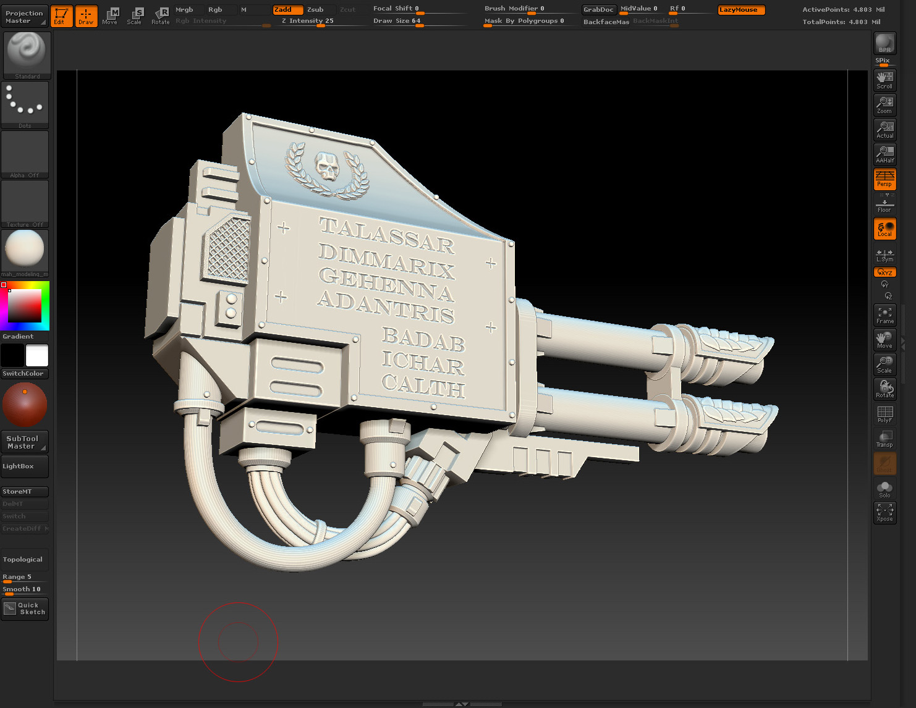Open the material sphere selector
The image size is (916, 708).
point(25,253)
